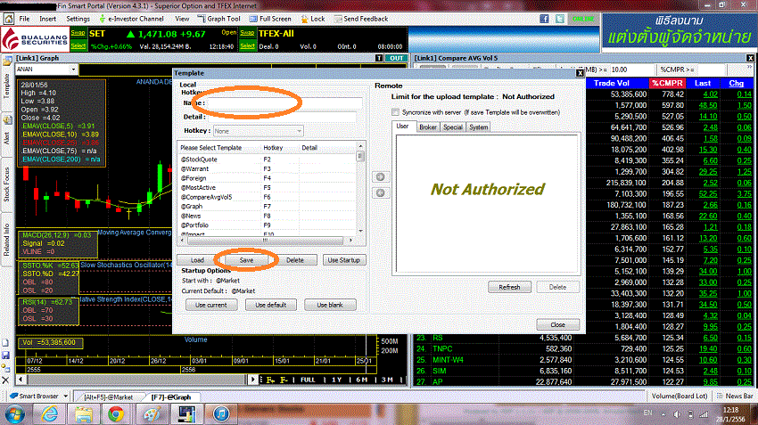The image size is (758, 425).
Task: Click Use Startup button
Action: [x=343, y=260]
